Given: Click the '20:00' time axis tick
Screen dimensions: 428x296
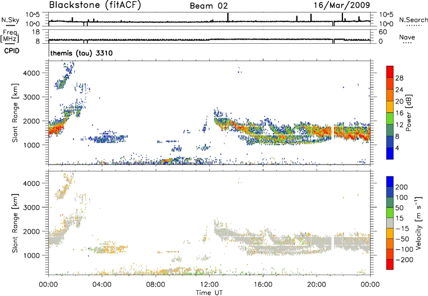Looking at the screenshot, I should [x=317, y=285].
